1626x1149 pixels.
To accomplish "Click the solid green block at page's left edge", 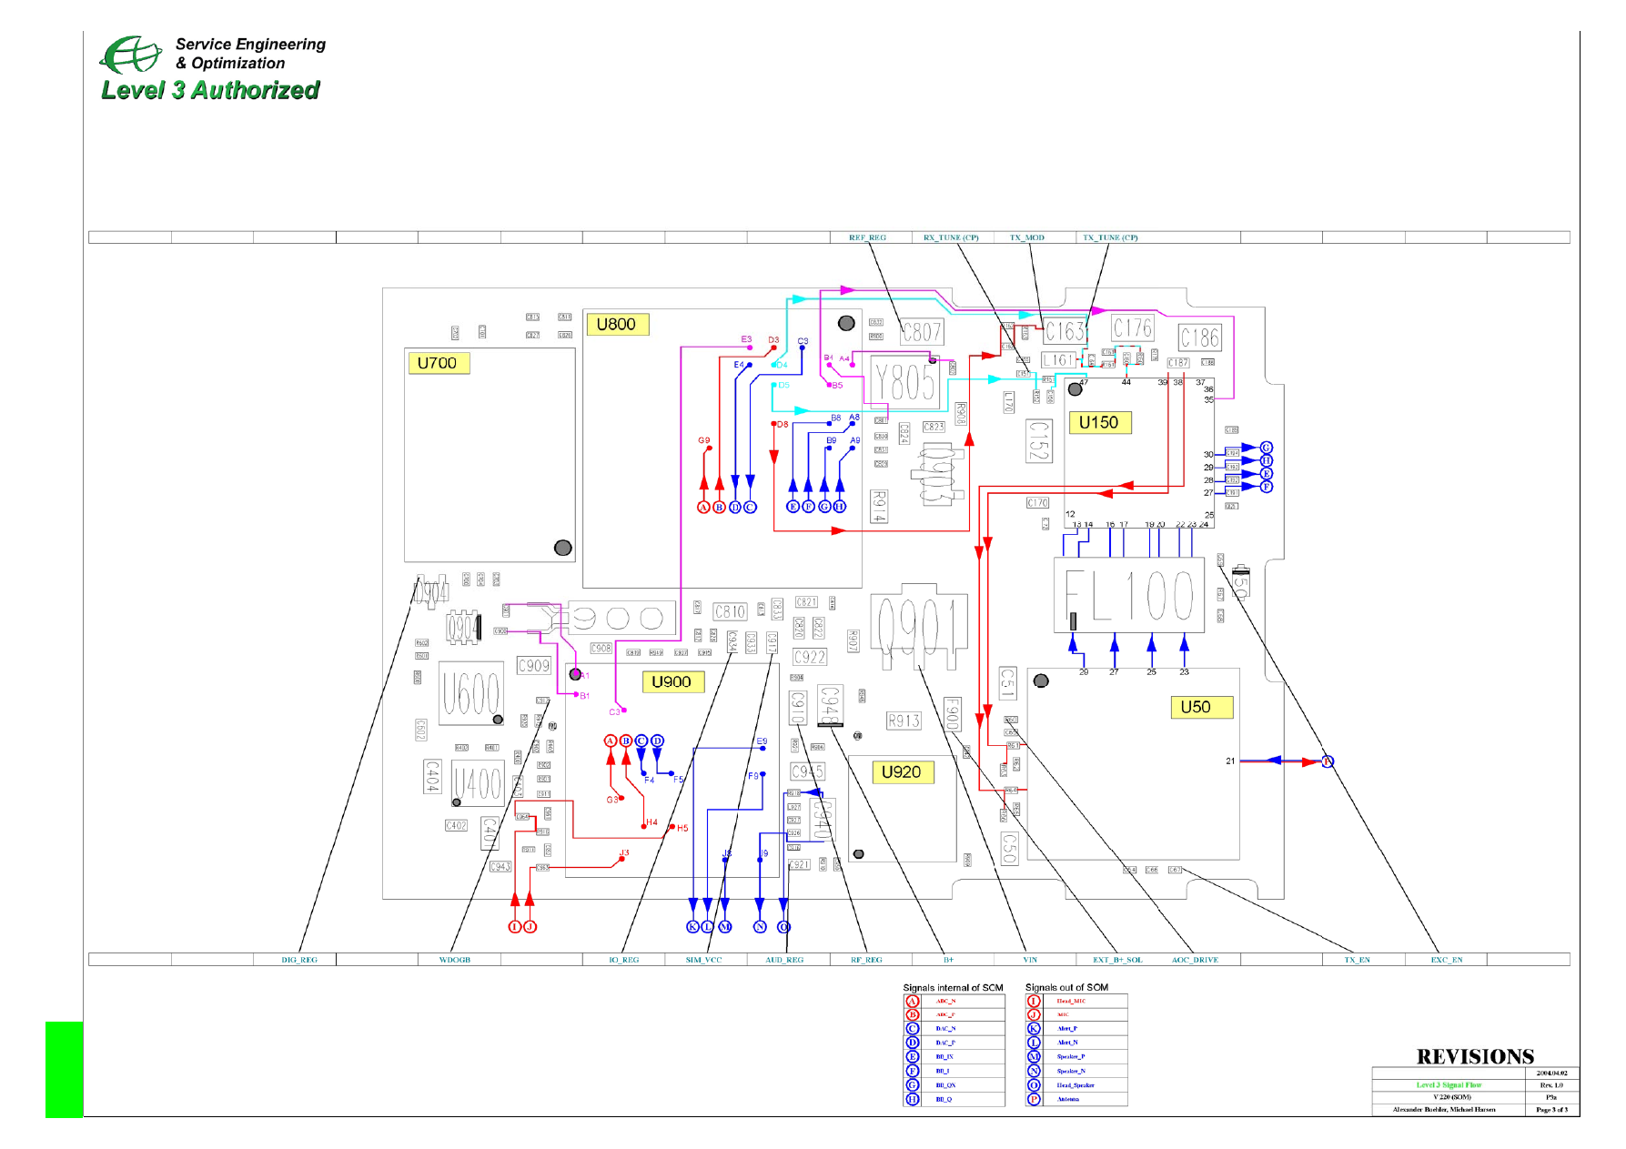I will tap(65, 1069).
